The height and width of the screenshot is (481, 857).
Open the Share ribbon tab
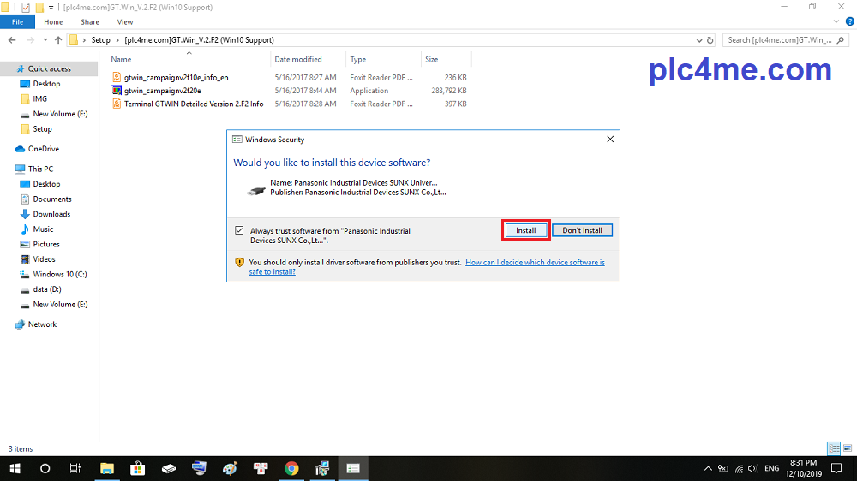pyautogui.click(x=89, y=22)
